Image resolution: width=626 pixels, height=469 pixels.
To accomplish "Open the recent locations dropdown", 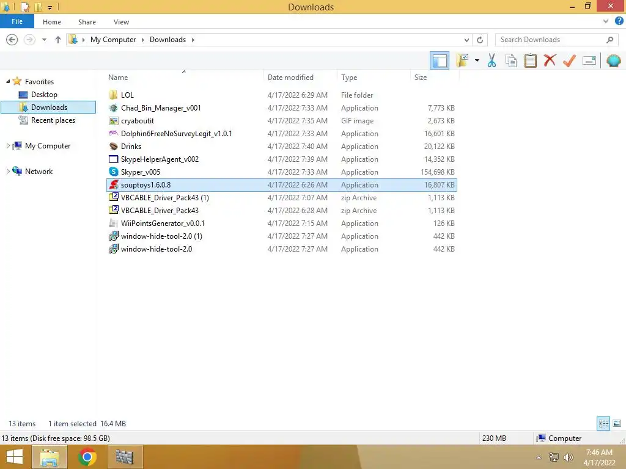I will coord(44,40).
